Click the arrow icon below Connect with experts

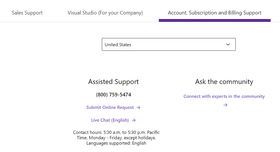click(x=225, y=105)
